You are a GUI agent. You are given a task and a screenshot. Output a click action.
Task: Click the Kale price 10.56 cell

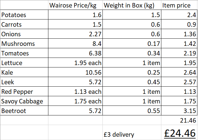[75, 73]
